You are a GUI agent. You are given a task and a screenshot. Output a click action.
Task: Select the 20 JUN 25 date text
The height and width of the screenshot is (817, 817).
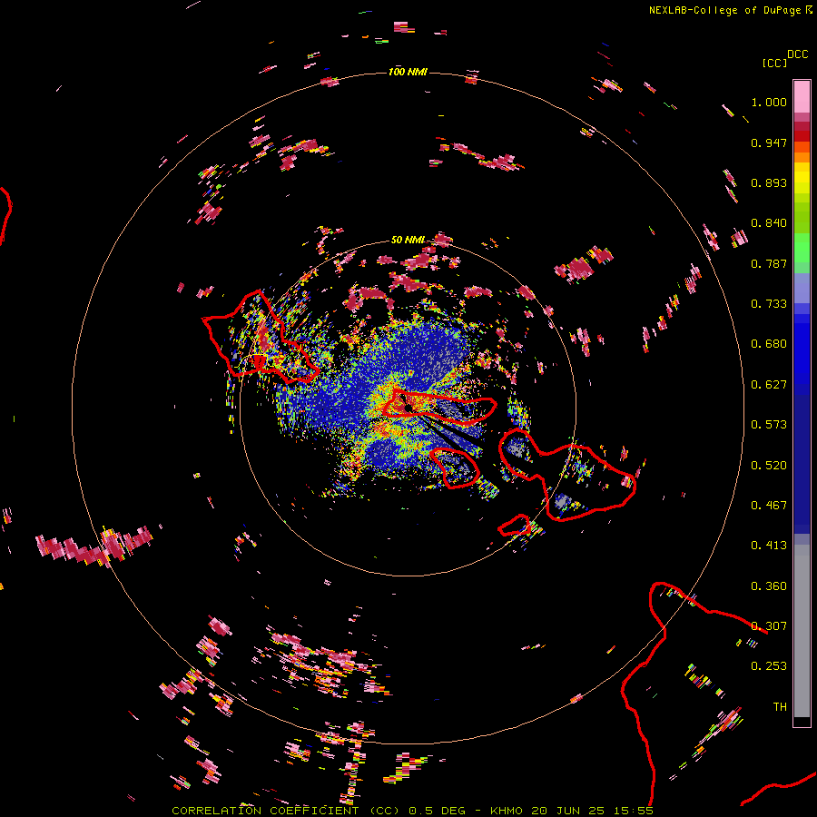click(x=568, y=811)
